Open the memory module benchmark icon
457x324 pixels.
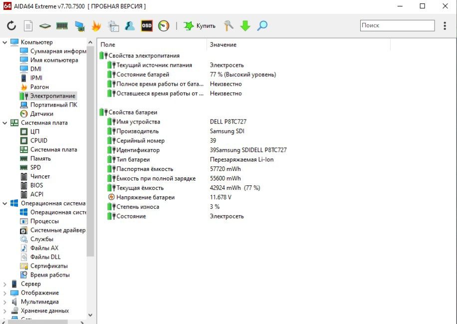pos(62,26)
